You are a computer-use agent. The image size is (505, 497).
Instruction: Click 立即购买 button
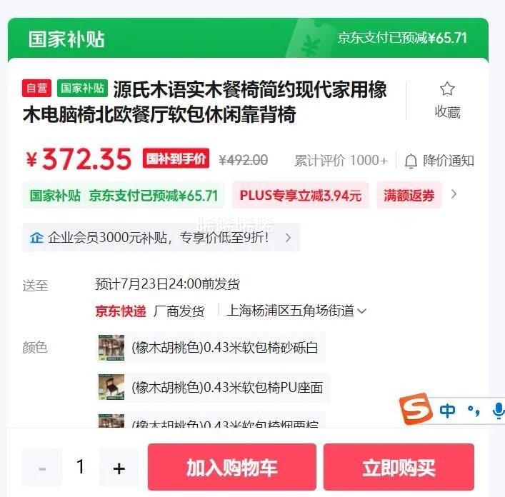point(399,467)
